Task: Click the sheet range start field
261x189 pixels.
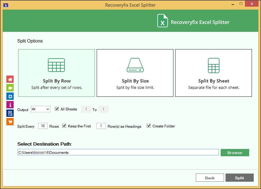Action: click(x=86, y=109)
